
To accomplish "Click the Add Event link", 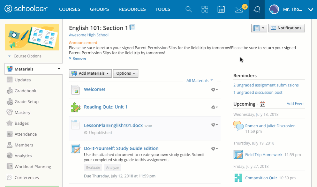I will point(296,104).
